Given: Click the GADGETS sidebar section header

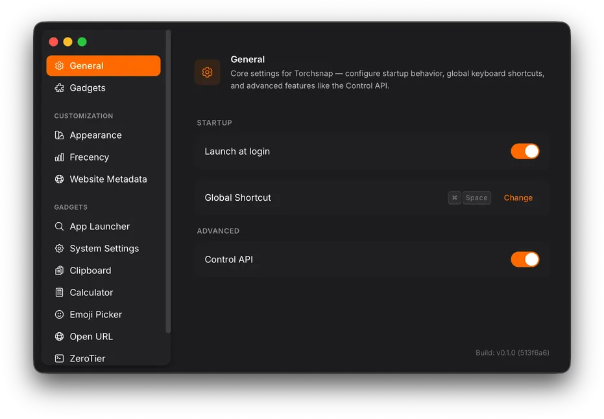Looking at the screenshot, I should click(71, 207).
